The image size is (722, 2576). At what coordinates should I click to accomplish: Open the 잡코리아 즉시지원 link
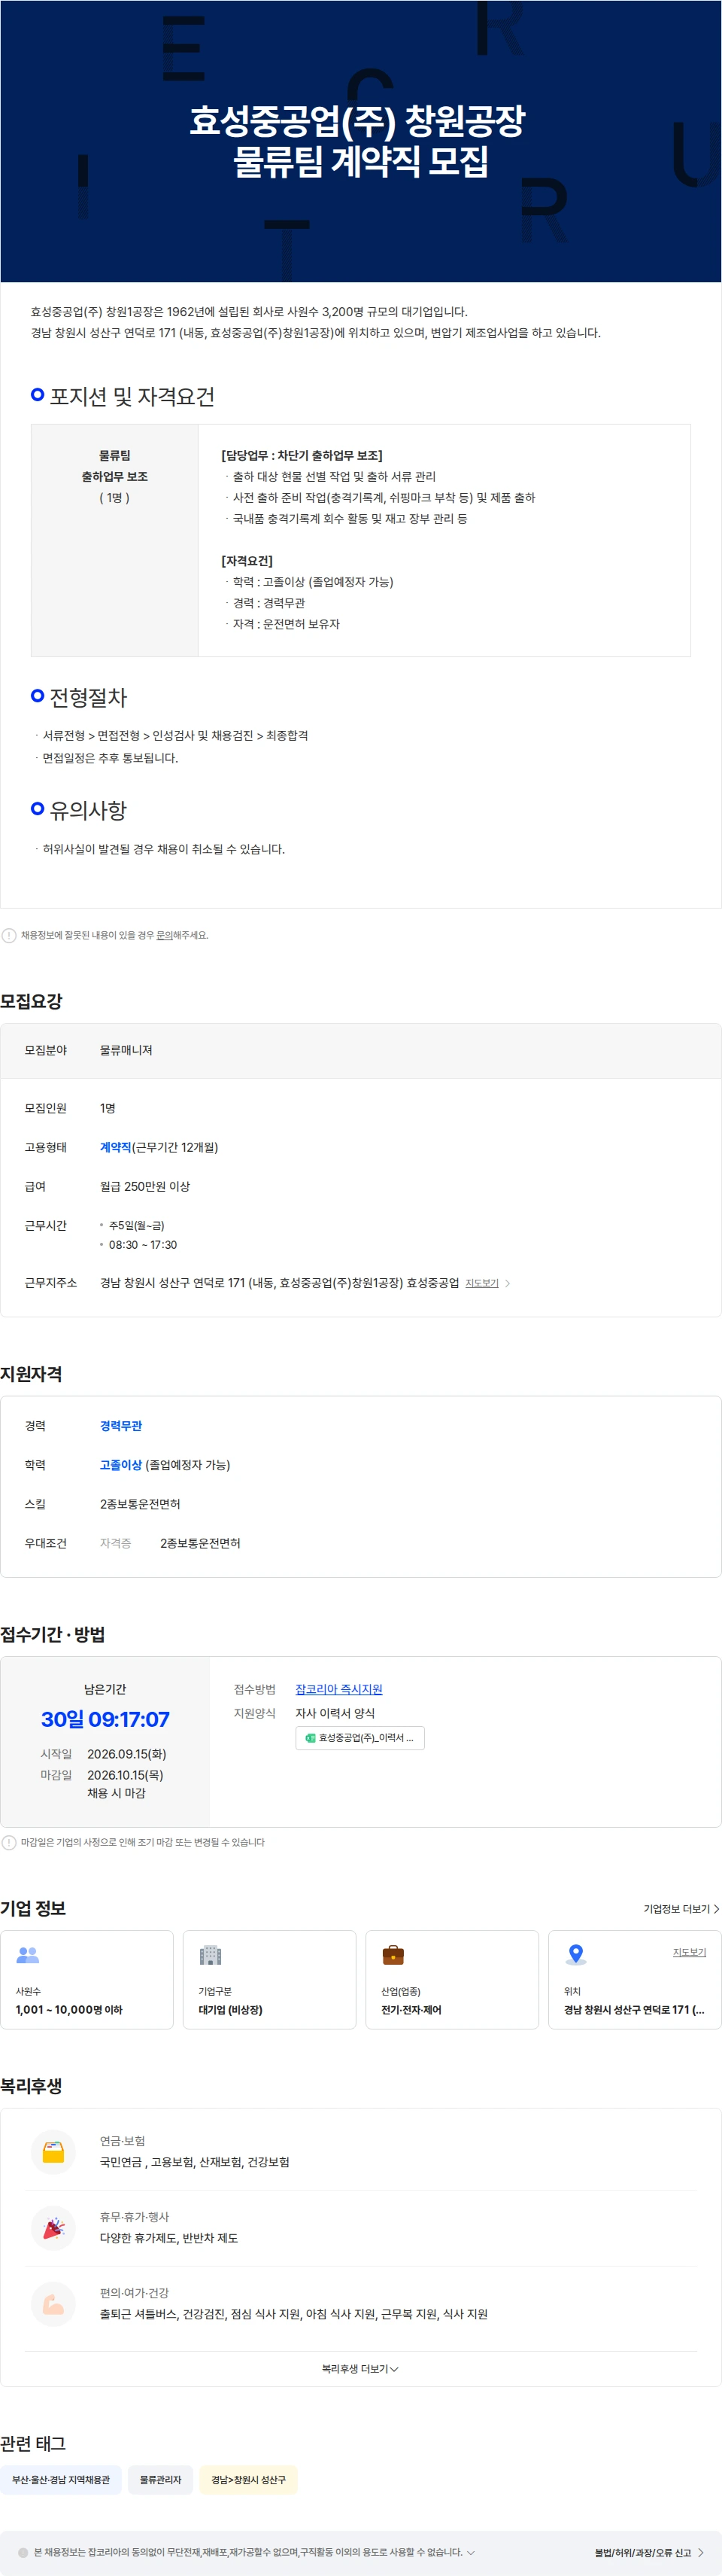click(x=338, y=1689)
